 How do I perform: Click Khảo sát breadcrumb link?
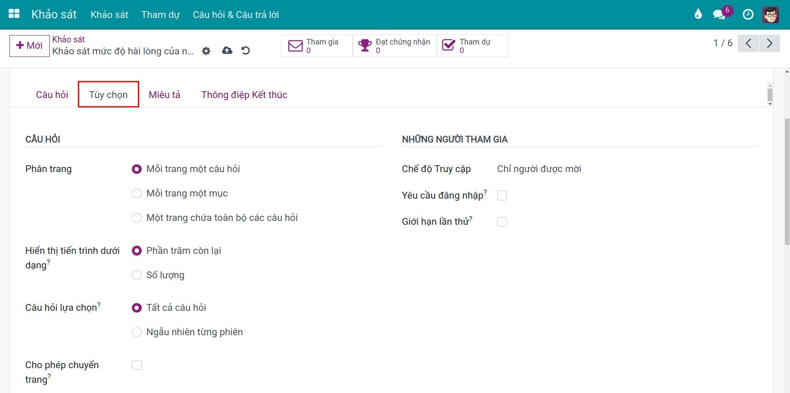pos(69,39)
